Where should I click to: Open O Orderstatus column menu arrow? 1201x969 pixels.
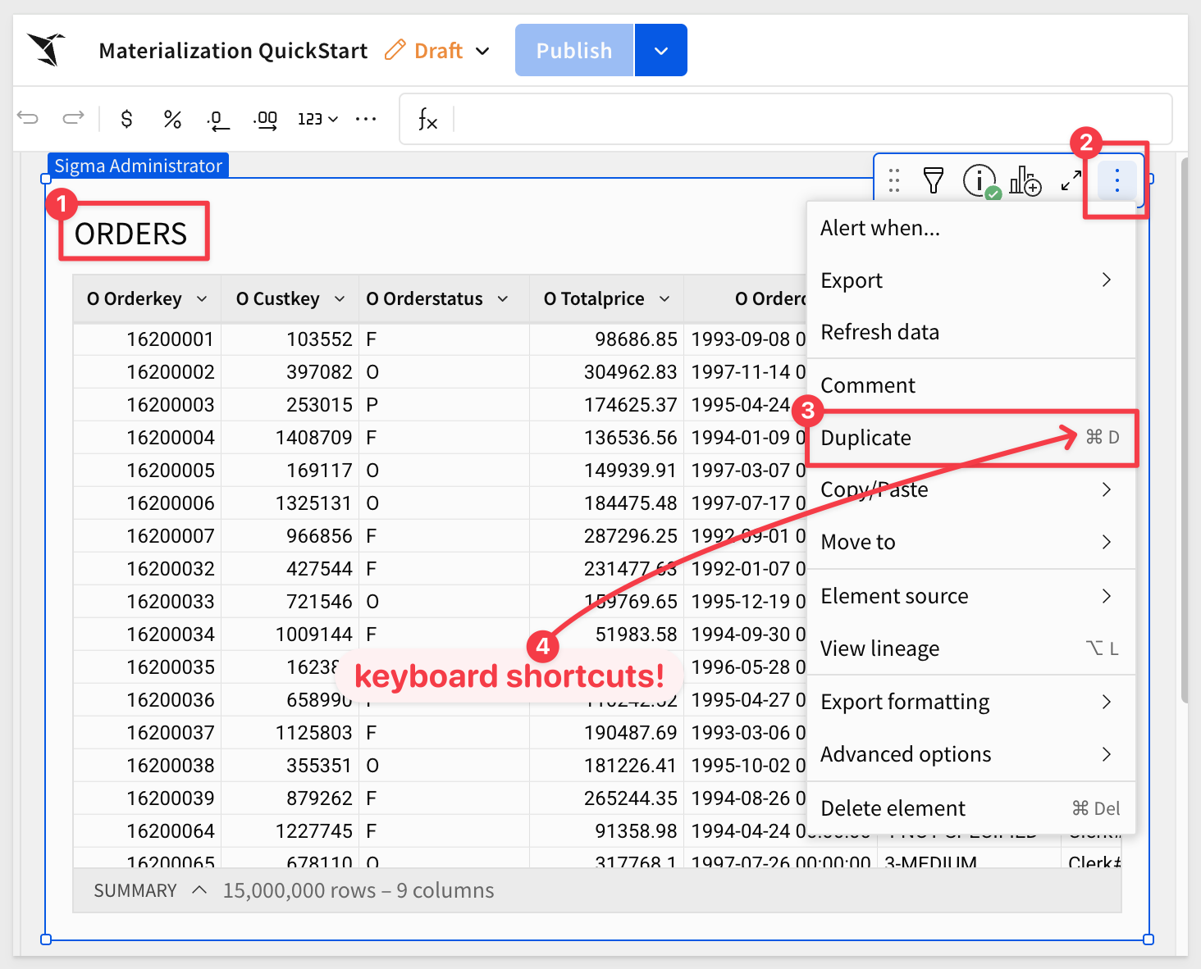pyautogui.click(x=503, y=299)
